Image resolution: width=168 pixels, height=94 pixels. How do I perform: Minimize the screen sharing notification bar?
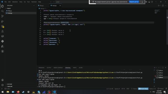click(142, 2)
